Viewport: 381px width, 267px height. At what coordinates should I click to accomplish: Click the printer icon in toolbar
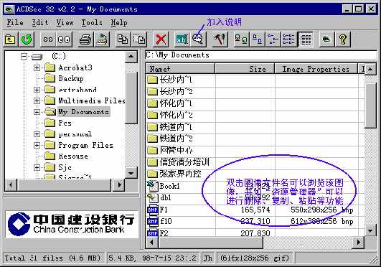point(85,39)
